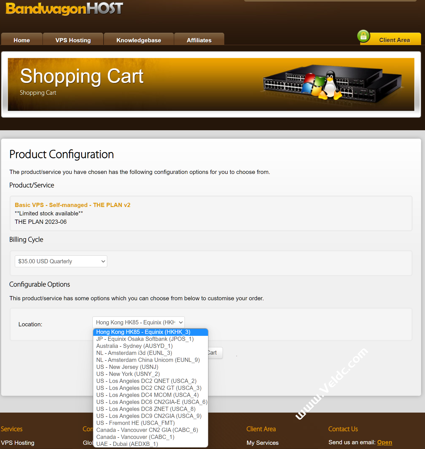Open the Client Area button

click(394, 40)
